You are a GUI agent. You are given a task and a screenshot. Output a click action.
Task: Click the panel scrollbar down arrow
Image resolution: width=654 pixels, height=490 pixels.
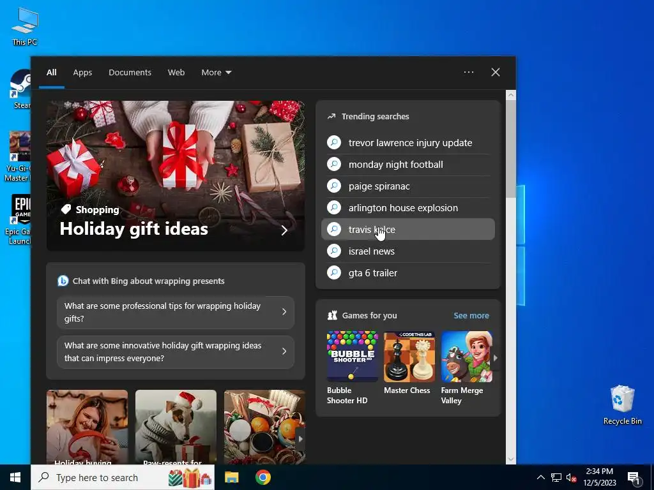pos(511,459)
